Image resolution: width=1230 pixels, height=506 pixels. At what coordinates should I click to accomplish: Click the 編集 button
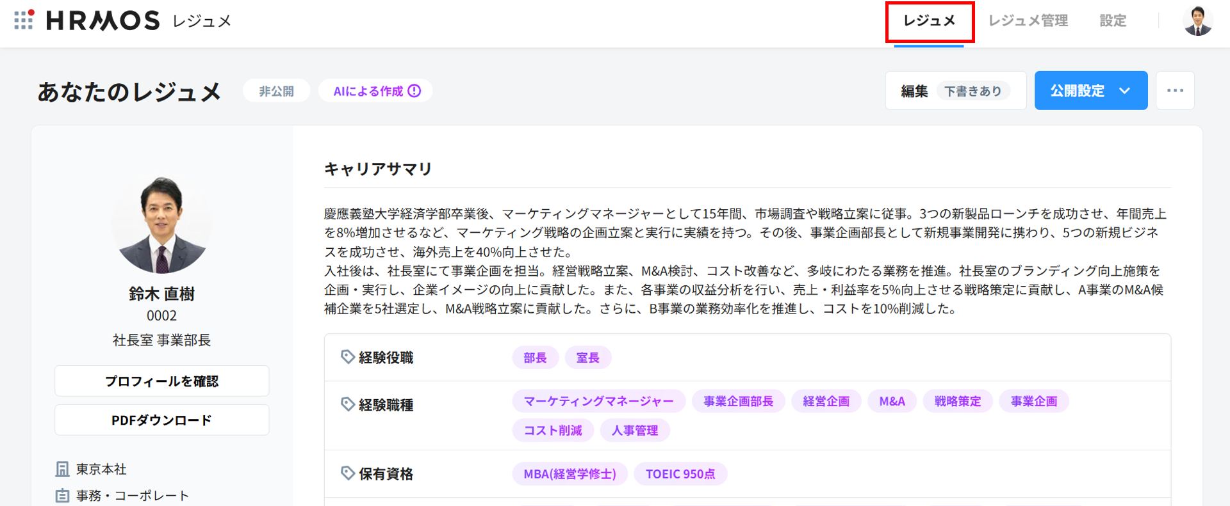click(915, 91)
